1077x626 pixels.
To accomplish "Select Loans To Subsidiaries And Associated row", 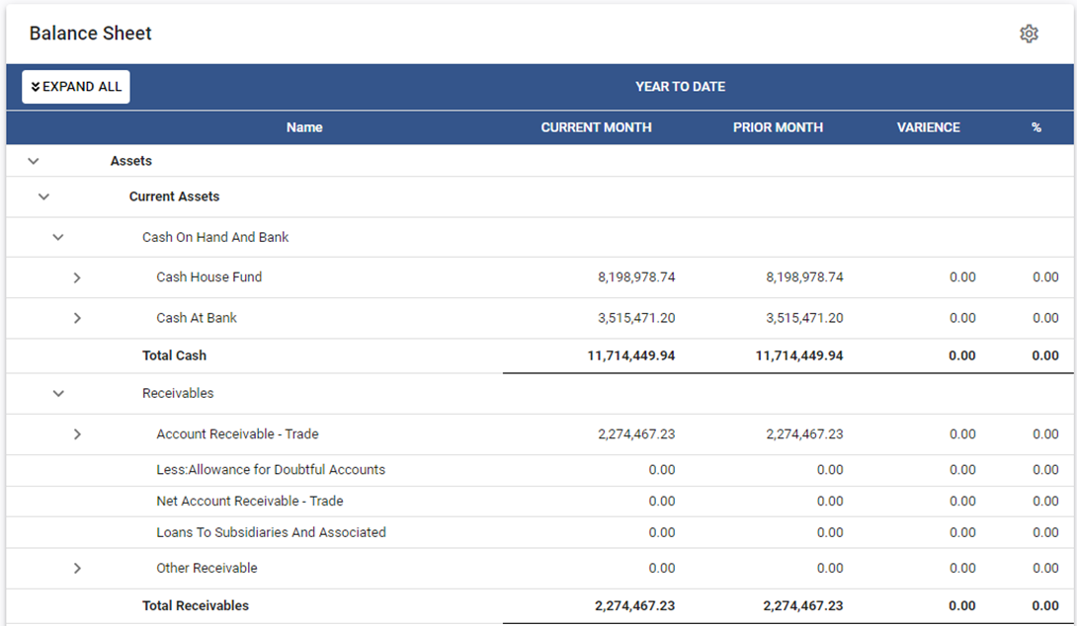I will (271, 532).
